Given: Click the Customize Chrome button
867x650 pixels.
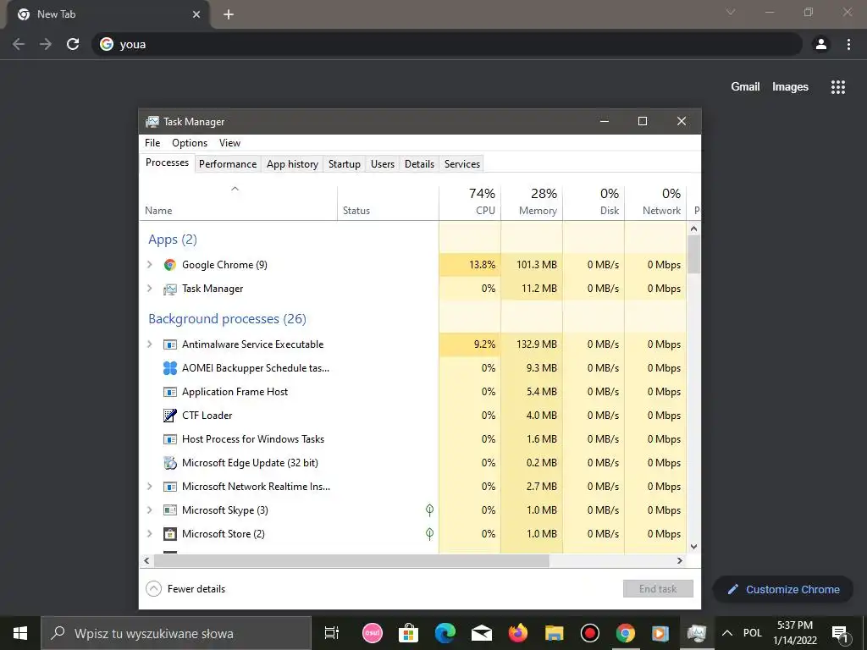Looking at the screenshot, I should click(783, 590).
